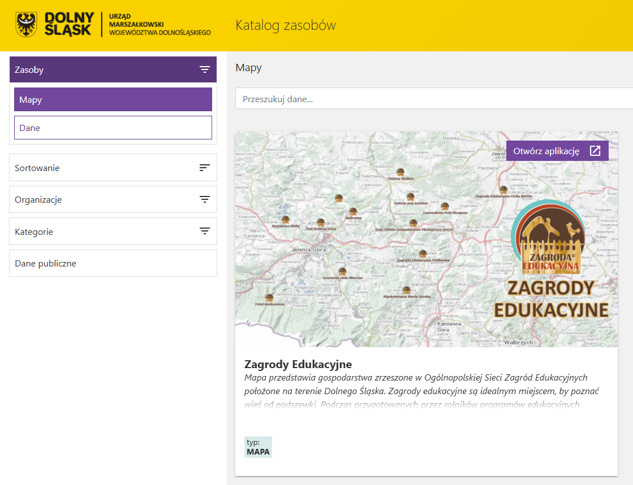633x485 pixels.
Task: Expand the Sortowanie section
Action: (x=113, y=168)
